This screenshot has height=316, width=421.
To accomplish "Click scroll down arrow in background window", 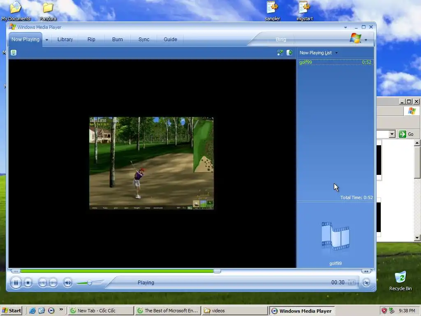I will [x=417, y=237].
